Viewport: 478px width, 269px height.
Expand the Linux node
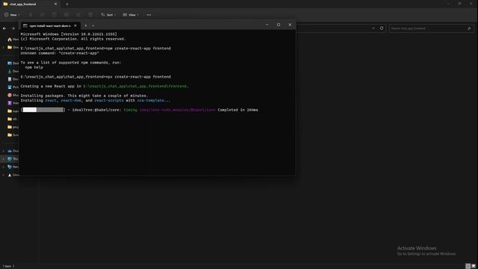click(x=3, y=175)
